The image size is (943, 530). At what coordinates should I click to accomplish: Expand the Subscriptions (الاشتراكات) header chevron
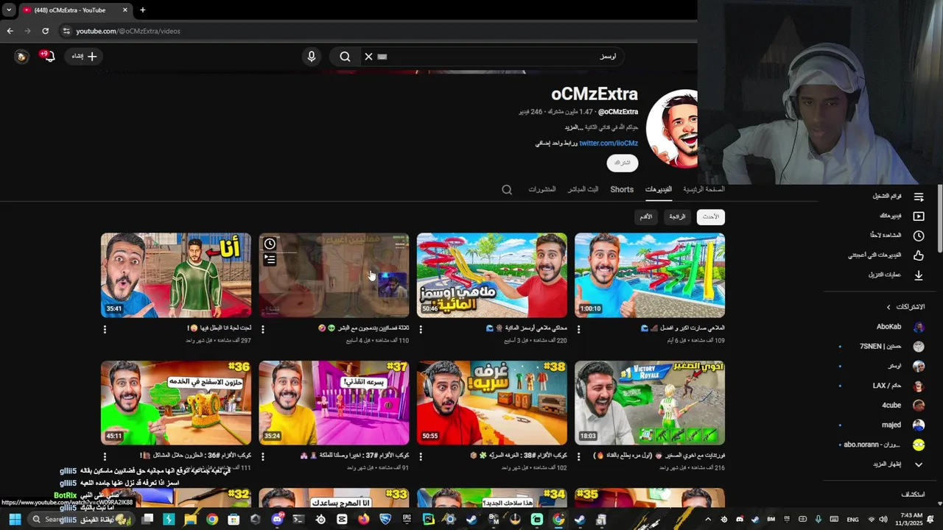(888, 307)
